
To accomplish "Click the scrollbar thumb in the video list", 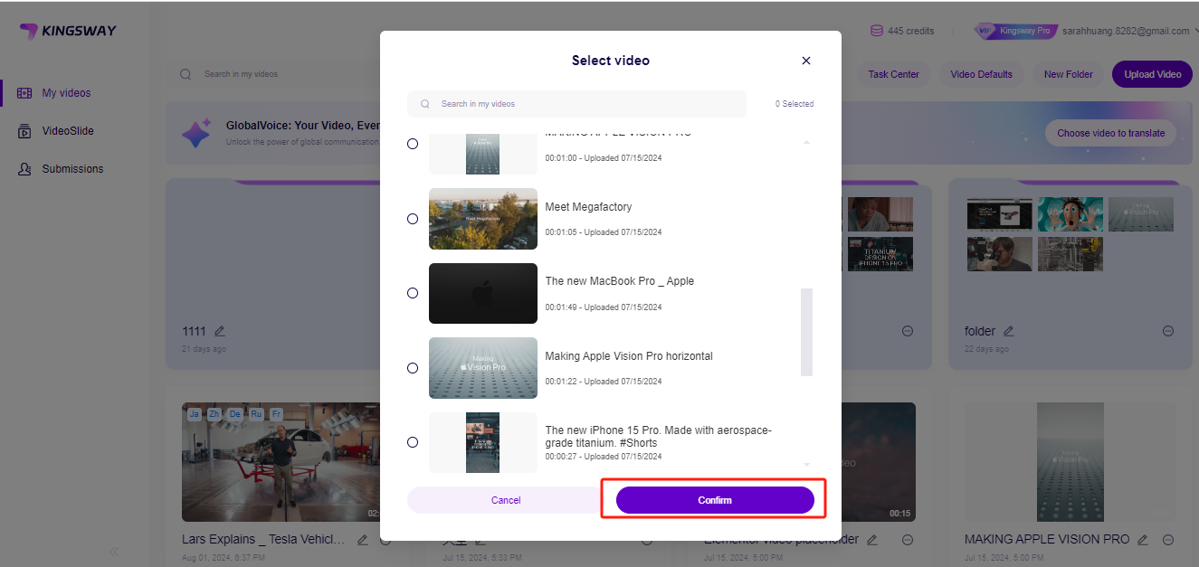I will click(x=806, y=332).
